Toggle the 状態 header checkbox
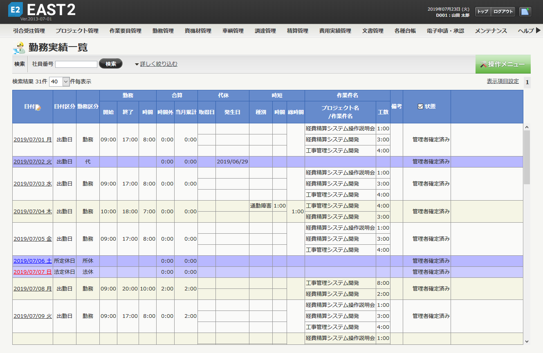Screen dimensions: 543x353 pyautogui.click(x=420, y=107)
